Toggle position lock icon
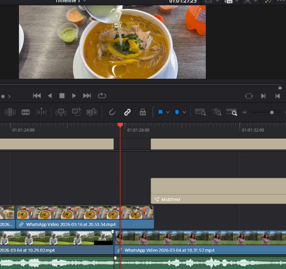 143,112
